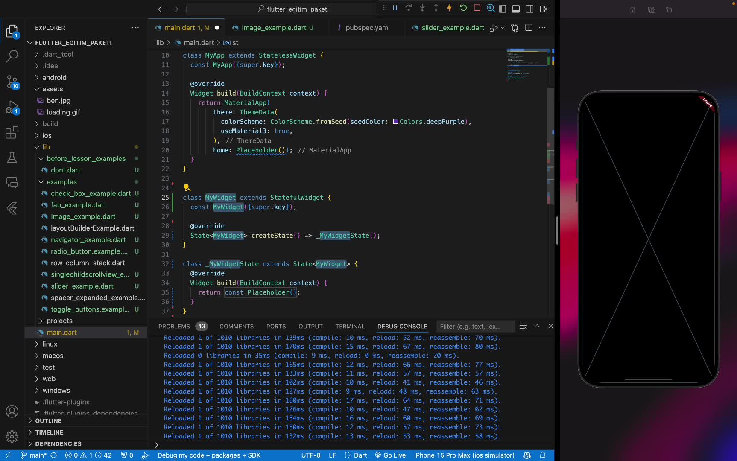Expand the TIMELINE section
The width and height of the screenshot is (737, 461).
(49, 432)
